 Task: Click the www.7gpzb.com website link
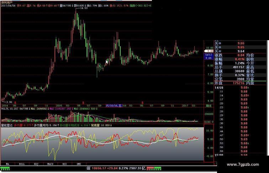coord(243,164)
